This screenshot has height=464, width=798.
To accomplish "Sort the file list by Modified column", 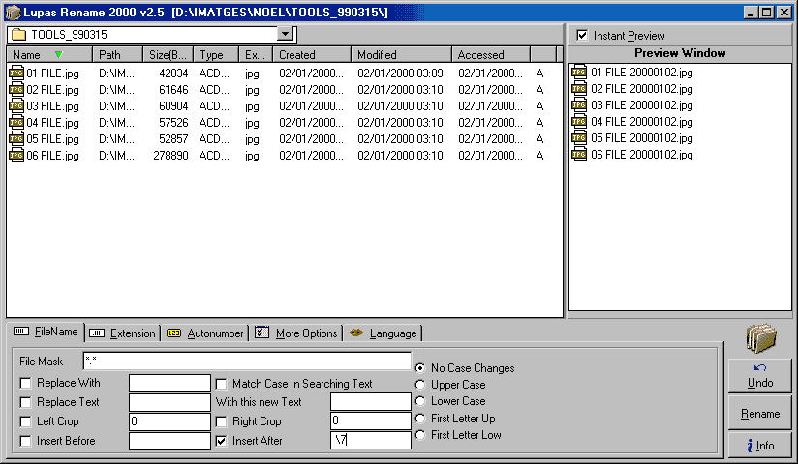I will 397,55.
